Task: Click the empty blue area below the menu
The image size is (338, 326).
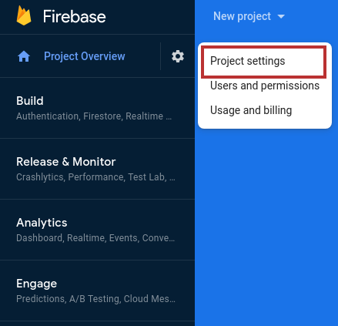Action: click(x=266, y=226)
